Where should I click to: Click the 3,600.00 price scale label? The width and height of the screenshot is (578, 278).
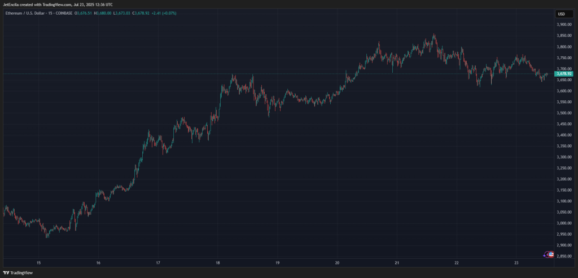point(564,91)
